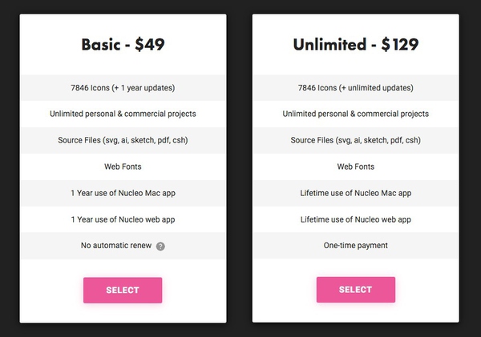
Task: Click Unlimited plan's personal & commercial projects text
Action: pos(356,114)
